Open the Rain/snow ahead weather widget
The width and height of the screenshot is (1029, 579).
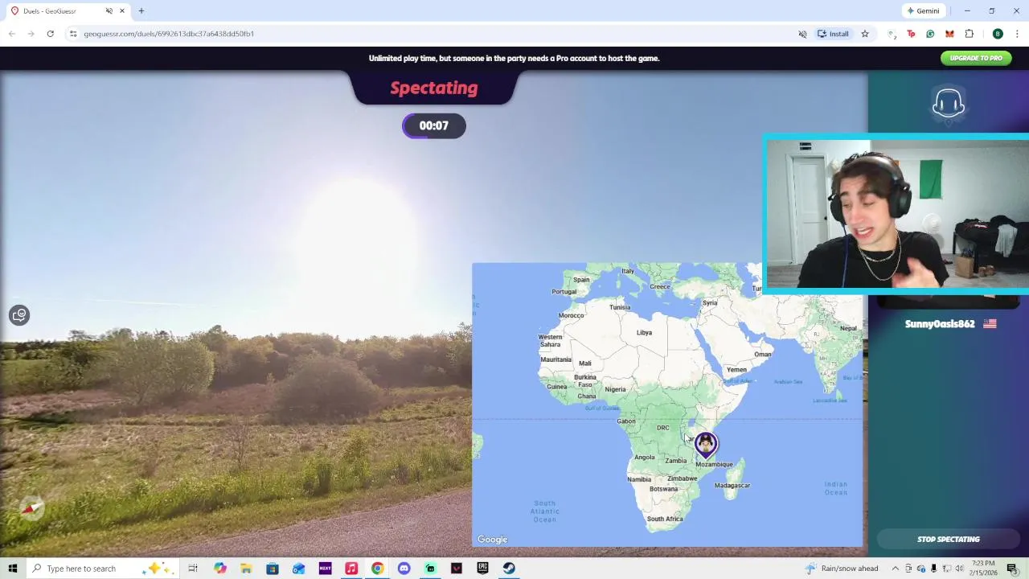pos(842,569)
